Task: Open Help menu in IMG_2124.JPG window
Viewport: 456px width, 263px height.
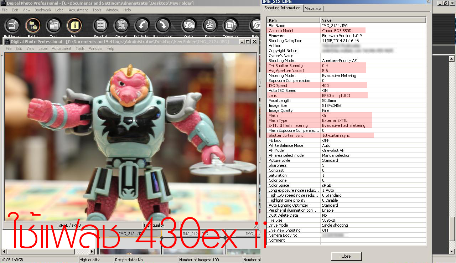Action: (x=110, y=48)
